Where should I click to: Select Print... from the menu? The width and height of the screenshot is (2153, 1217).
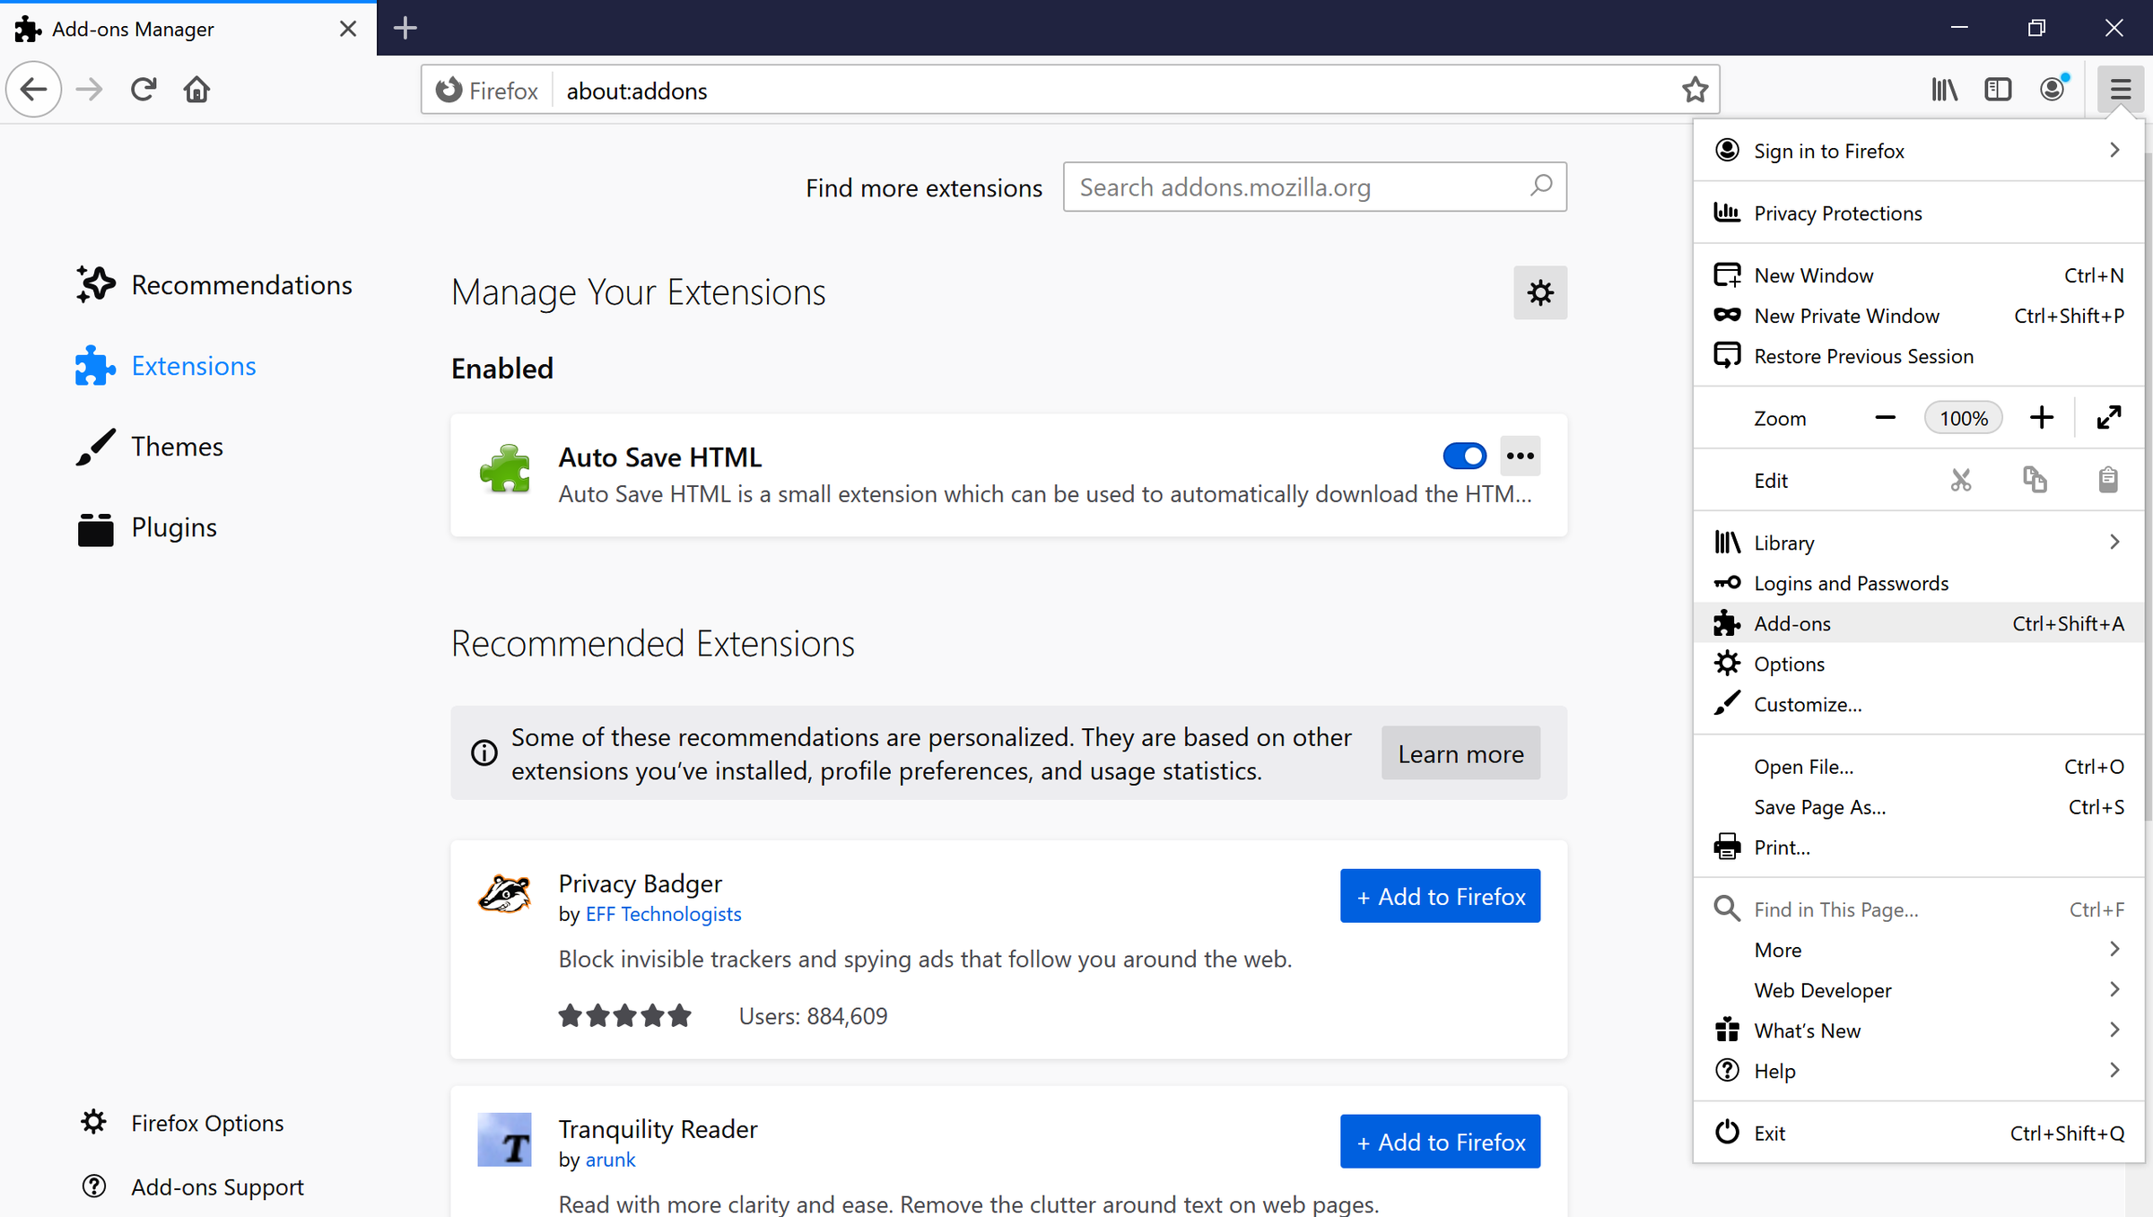pos(1918,848)
